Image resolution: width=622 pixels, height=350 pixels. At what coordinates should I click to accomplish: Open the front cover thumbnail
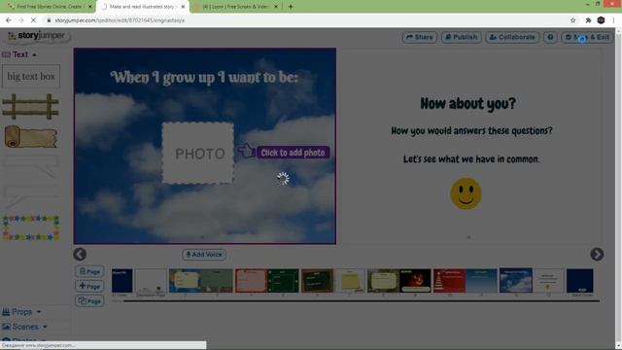point(121,281)
